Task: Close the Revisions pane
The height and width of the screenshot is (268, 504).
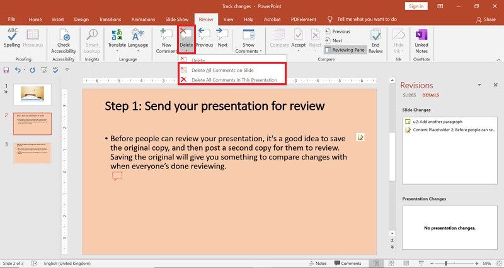Action: pyautogui.click(x=495, y=85)
